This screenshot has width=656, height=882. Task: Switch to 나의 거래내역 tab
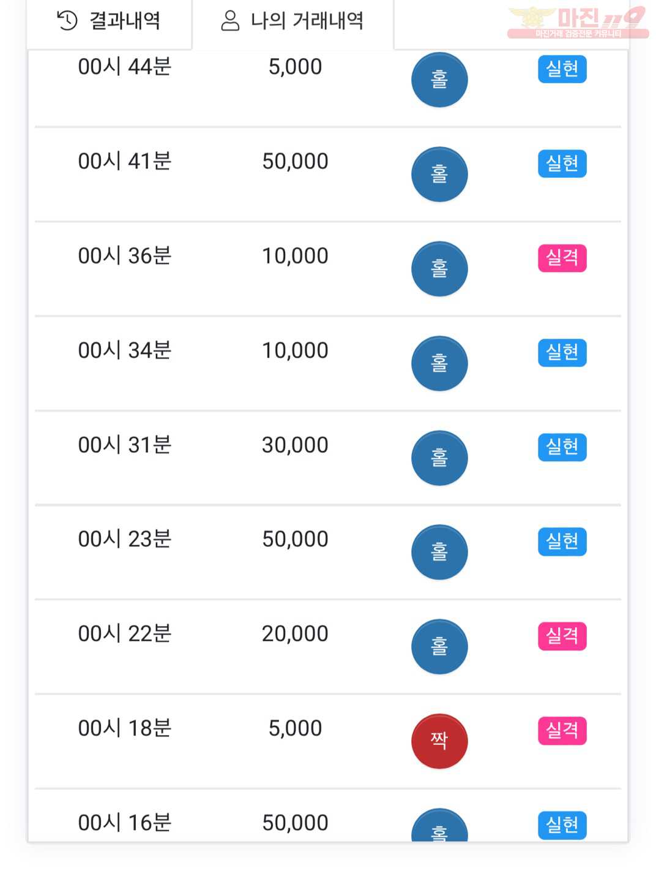[x=293, y=21]
